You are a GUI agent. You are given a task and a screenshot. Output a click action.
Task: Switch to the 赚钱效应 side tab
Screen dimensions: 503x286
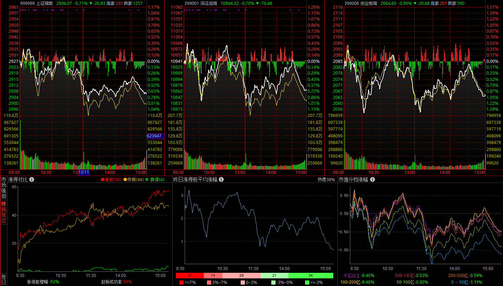3,212
